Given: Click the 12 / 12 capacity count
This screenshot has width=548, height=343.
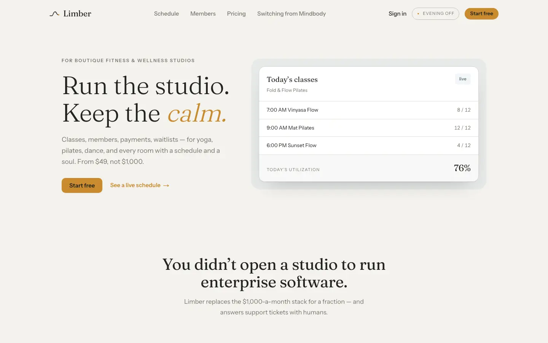Looking at the screenshot, I should point(462,128).
